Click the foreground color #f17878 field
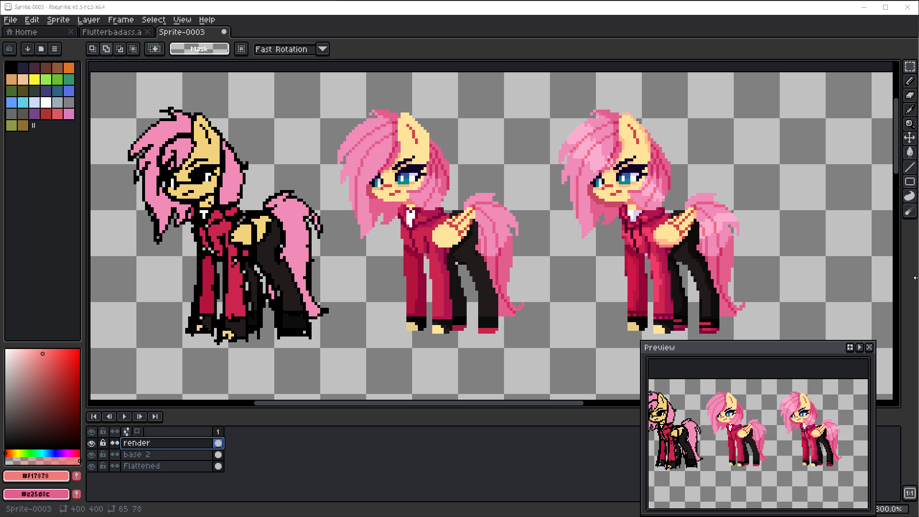The width and height of the screenshot is (919, 517). coord(36,476)
